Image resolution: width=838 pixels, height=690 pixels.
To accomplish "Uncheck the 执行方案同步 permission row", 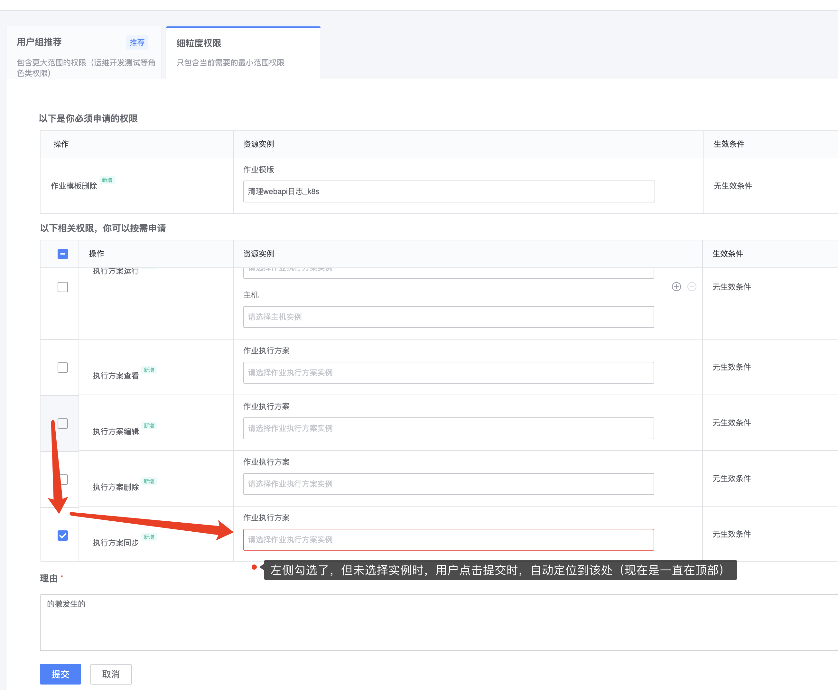I will click(62, 536).
